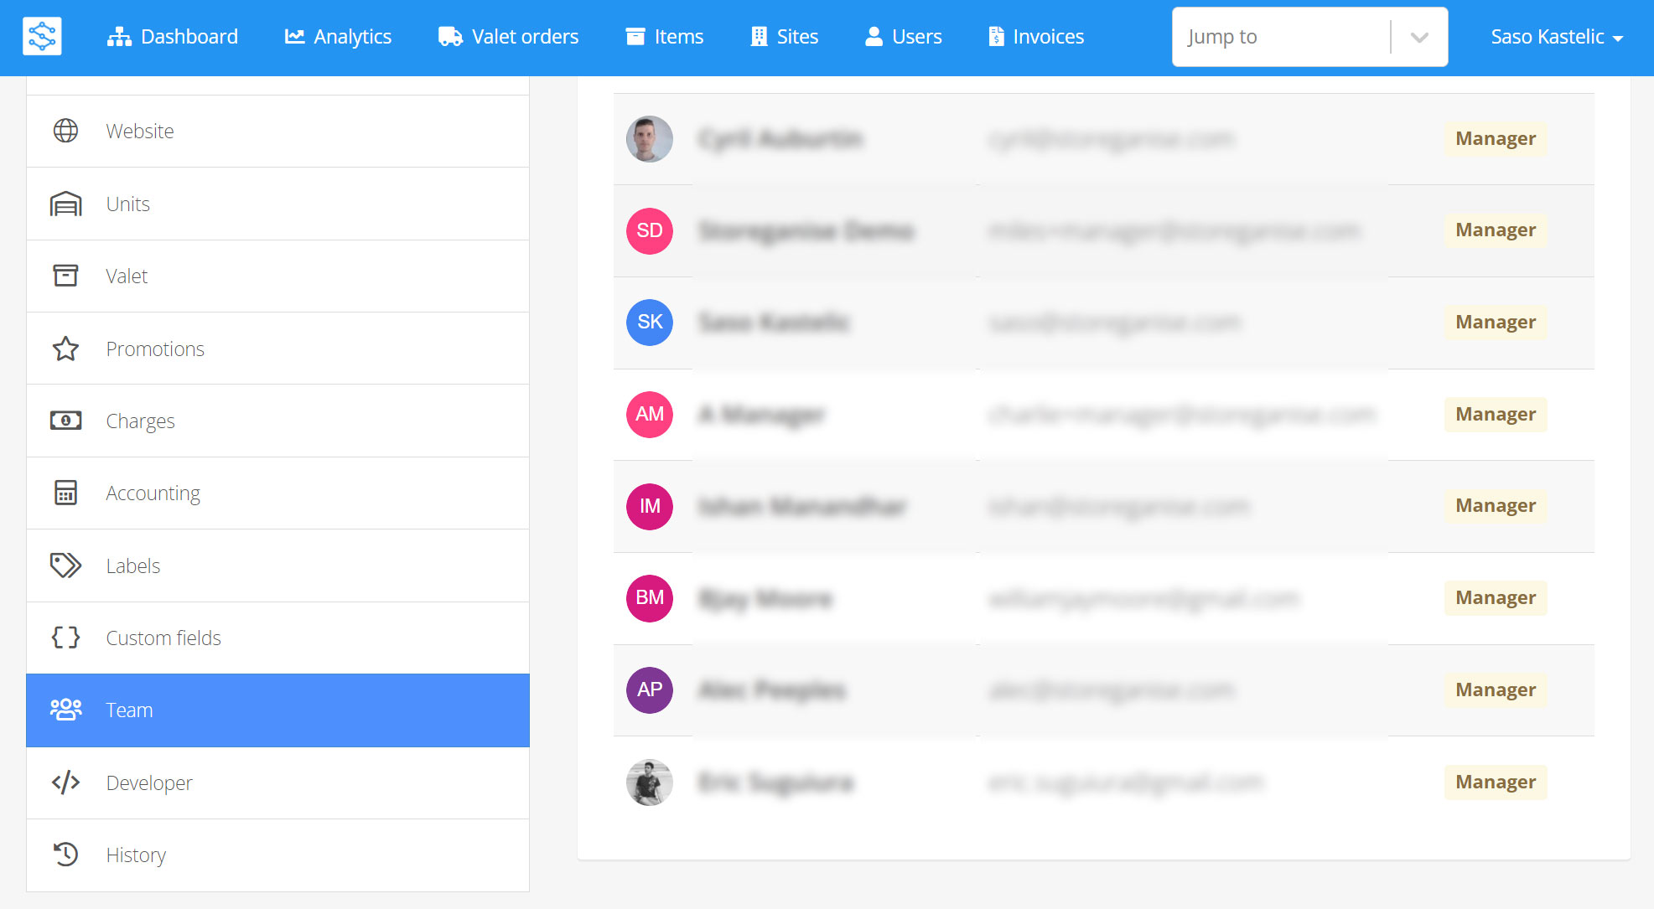Click the Manager badge for AP row
Screen dimensions: 1654x909
(1495, 690)
